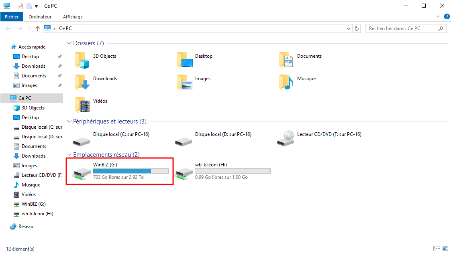Click the help question mark icon
Screen dimensions: 451x255
click(x=446, y=17)
